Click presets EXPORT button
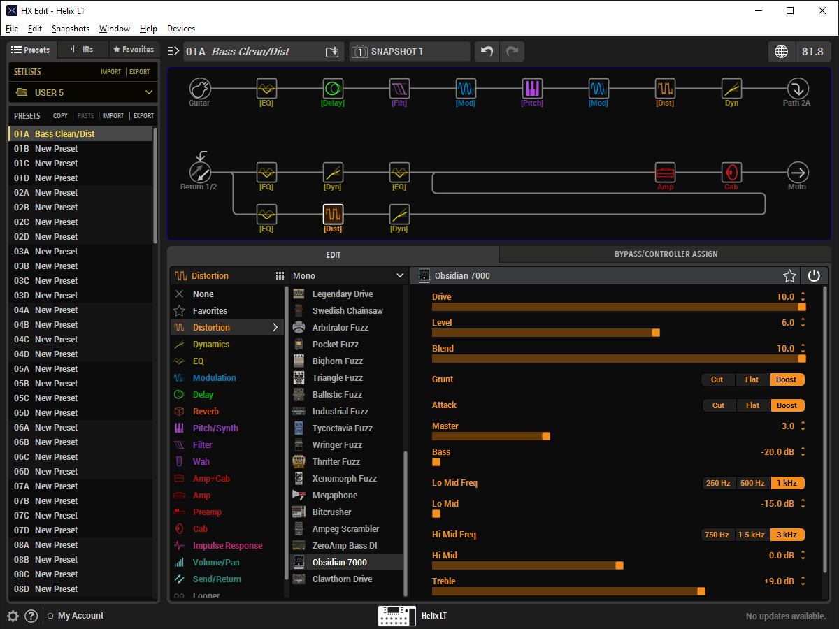 click(143, 116)
